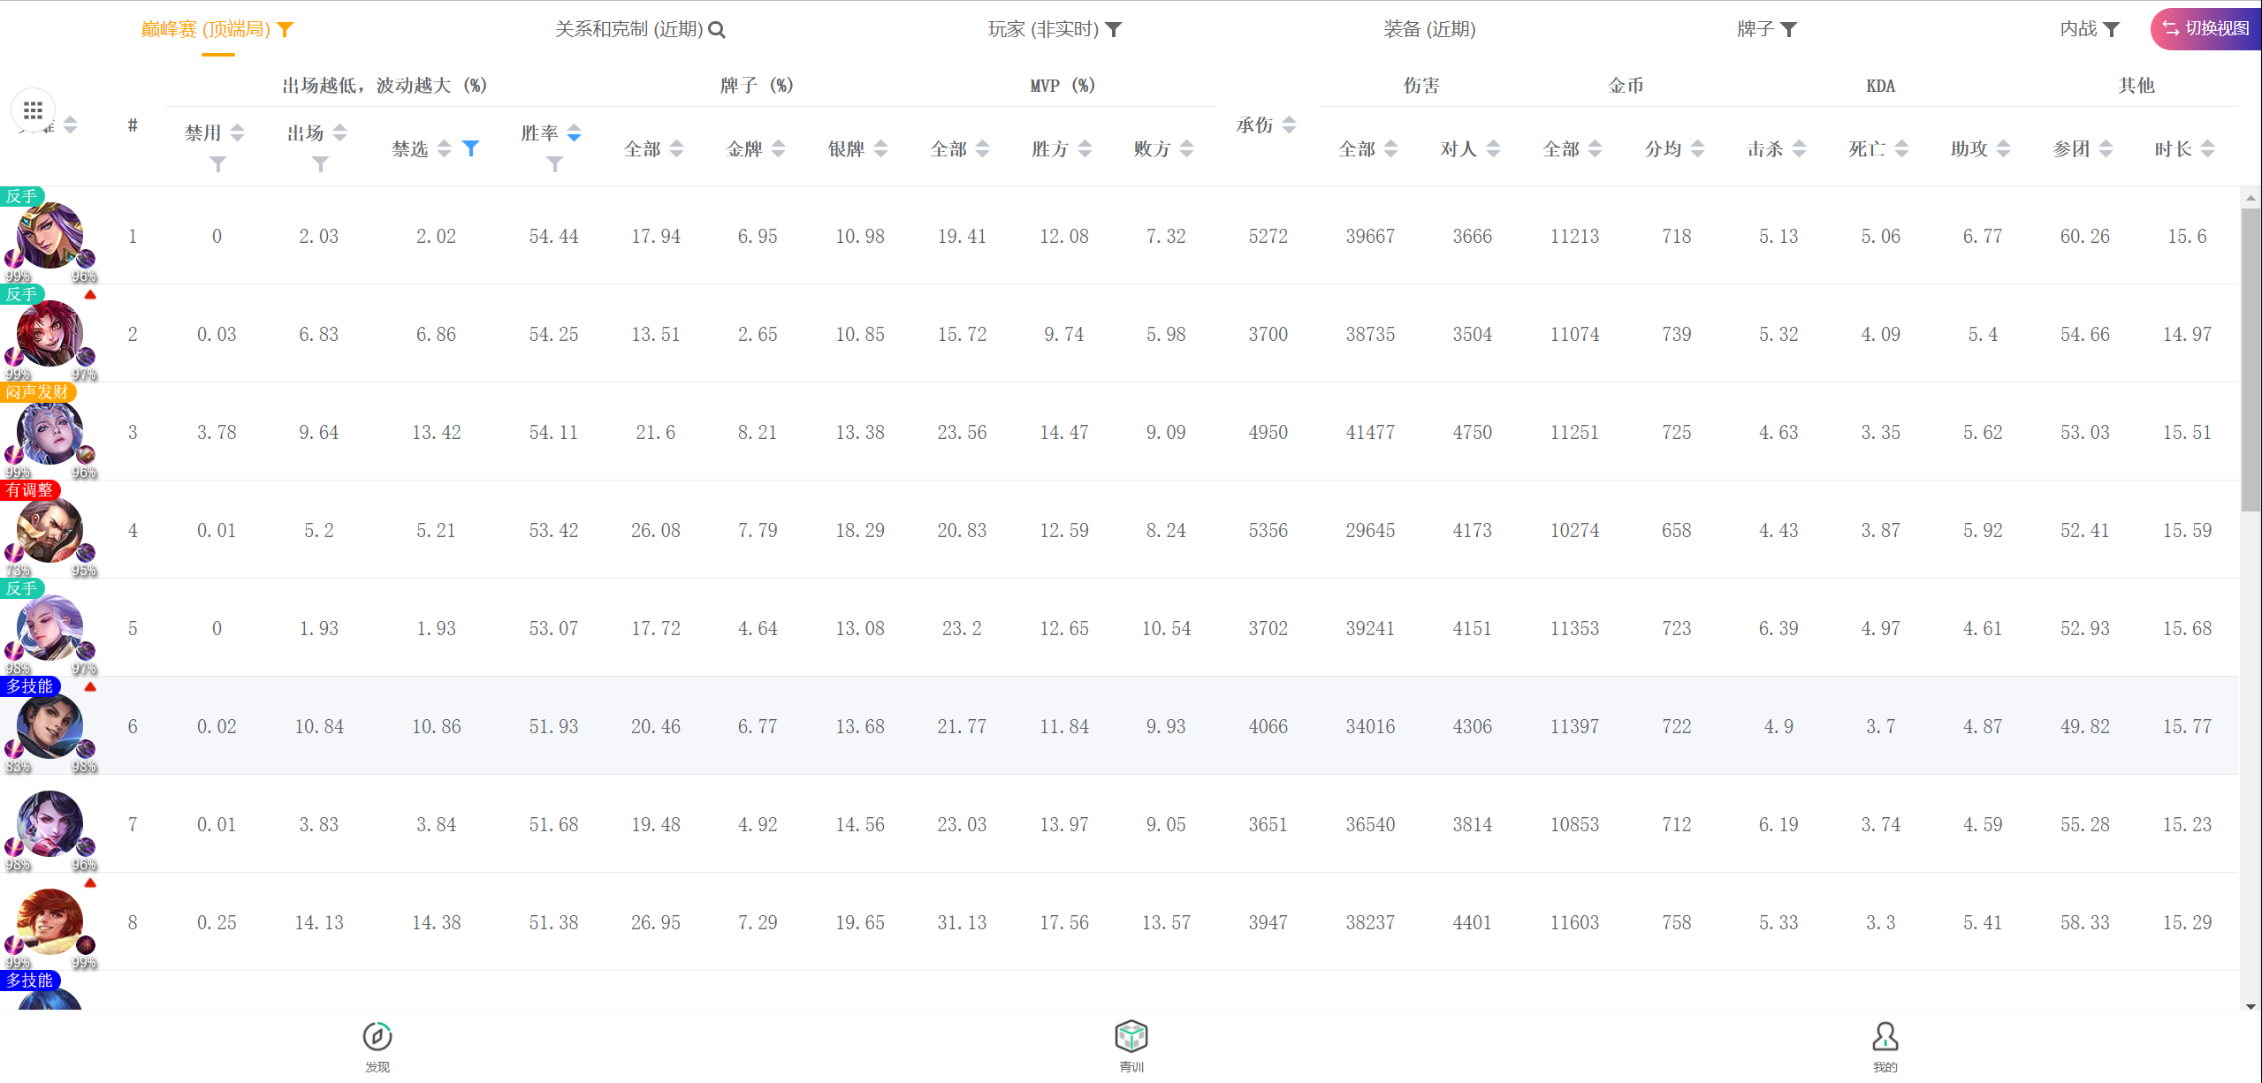Open the grid menu icon

click(x=33, y=110)
